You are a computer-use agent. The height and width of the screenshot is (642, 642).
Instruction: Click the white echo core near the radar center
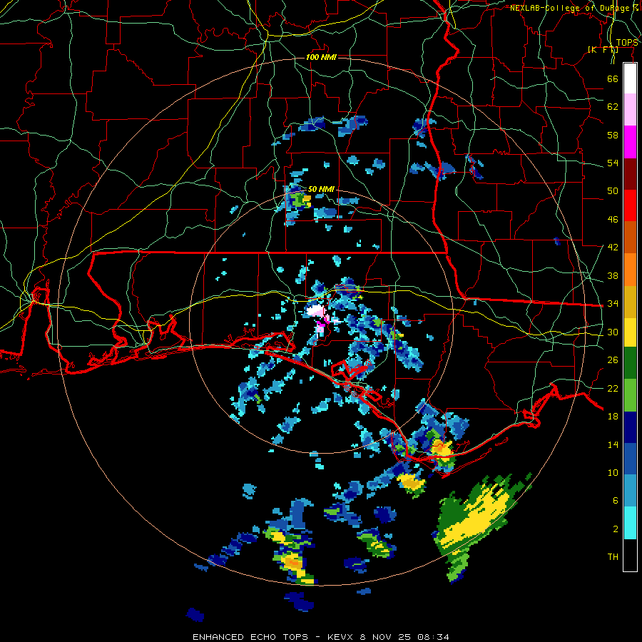(315, 310)
